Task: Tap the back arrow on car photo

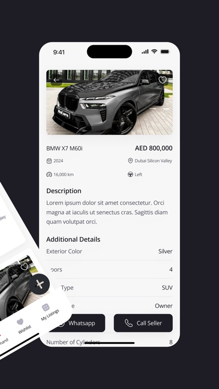Action: click(57, 80)
